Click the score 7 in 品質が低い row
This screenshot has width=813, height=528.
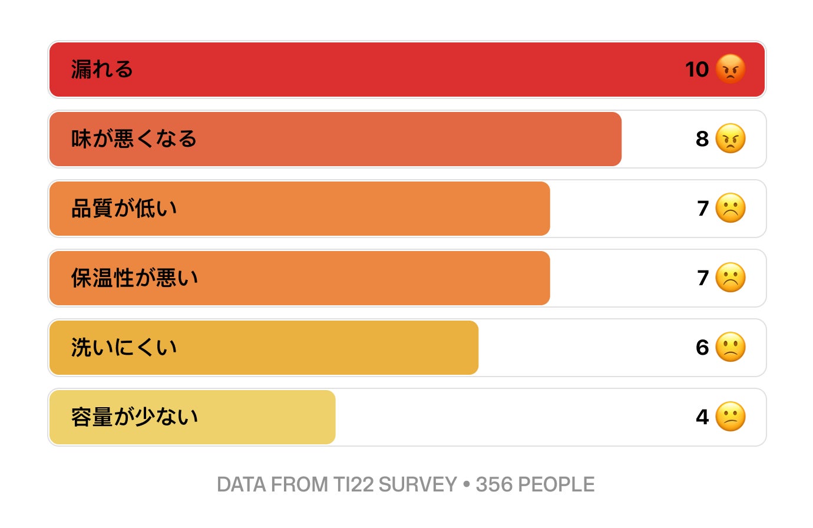pyautogui.click(x=703, y=209)
